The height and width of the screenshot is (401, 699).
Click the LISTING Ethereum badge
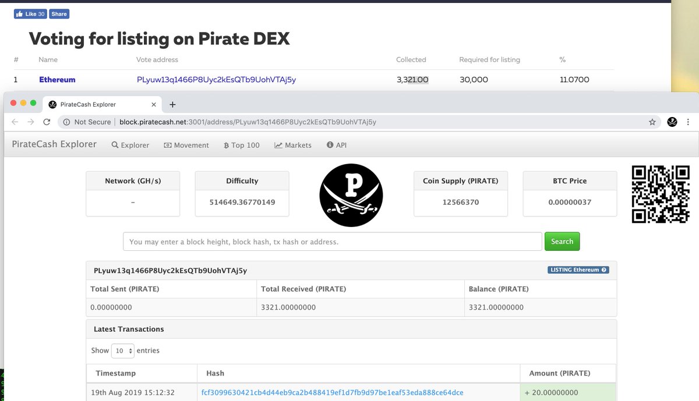point(578,270)
